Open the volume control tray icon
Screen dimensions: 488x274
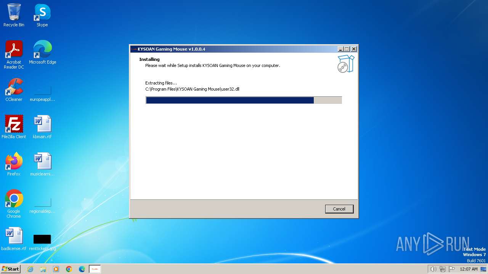[433, 269]
